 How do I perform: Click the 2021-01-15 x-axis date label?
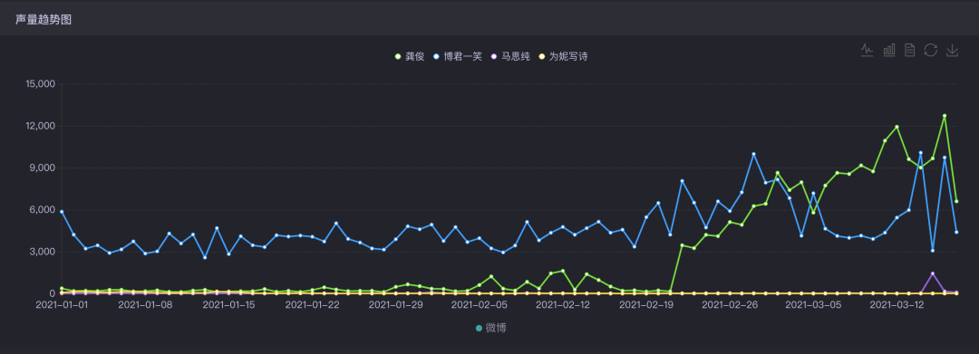tap(229, 305)
